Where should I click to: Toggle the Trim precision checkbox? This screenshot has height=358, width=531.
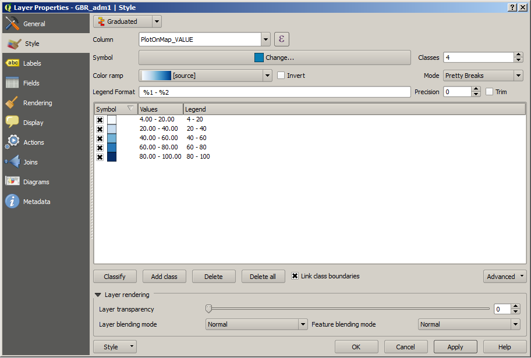(x=489, y=91)
